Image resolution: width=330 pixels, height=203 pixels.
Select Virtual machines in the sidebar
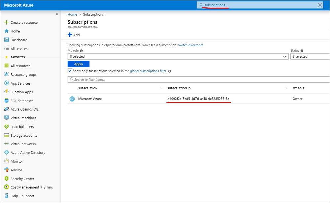pyautogui.click(x=23, y=118)
